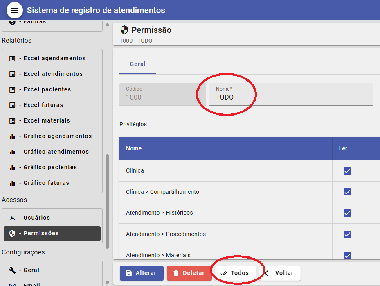Open the hamburger menu button
Image resolution: width=380 pixels, height=286 pixels.
coord(15,10)
